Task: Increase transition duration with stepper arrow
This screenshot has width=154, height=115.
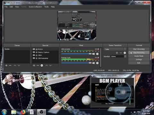Action: [125, 56]
